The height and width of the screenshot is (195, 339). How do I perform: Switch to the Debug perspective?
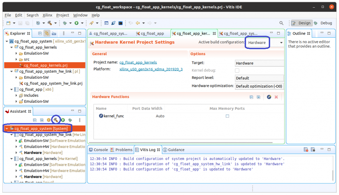323,23
